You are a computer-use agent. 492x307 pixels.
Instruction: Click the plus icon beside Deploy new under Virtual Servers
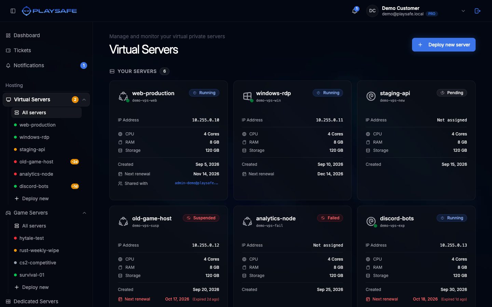(x=16, y=199)
